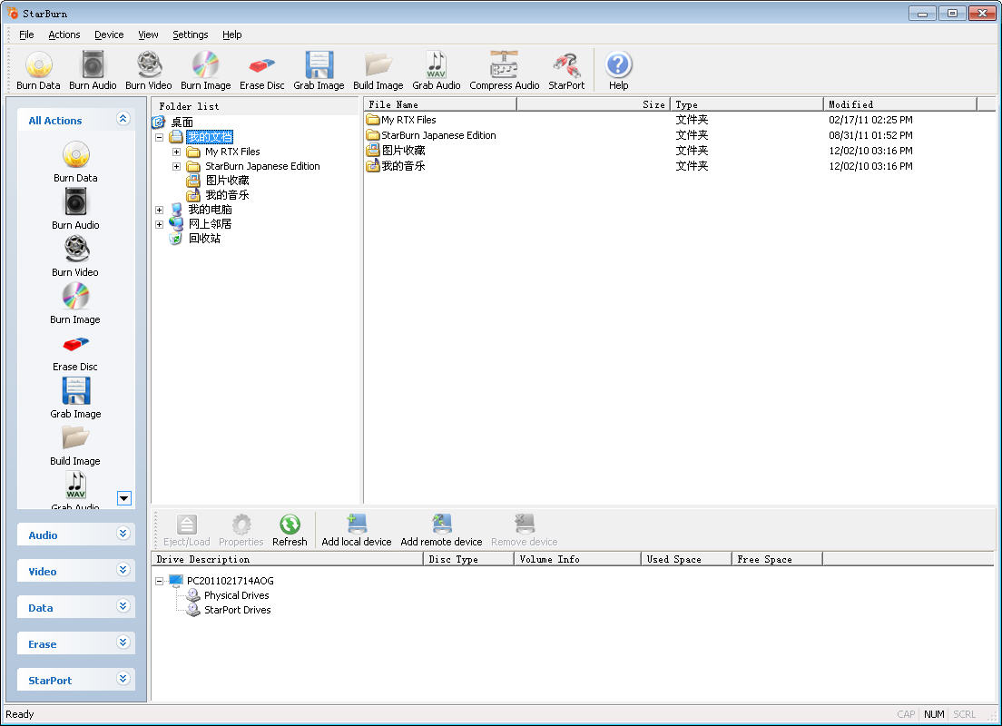Open the Actions menu
The width and height of the screenshot is (1002, 726).
[x=64, y=34]
